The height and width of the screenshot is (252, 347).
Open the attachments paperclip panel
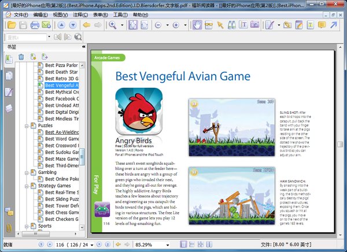9,228
